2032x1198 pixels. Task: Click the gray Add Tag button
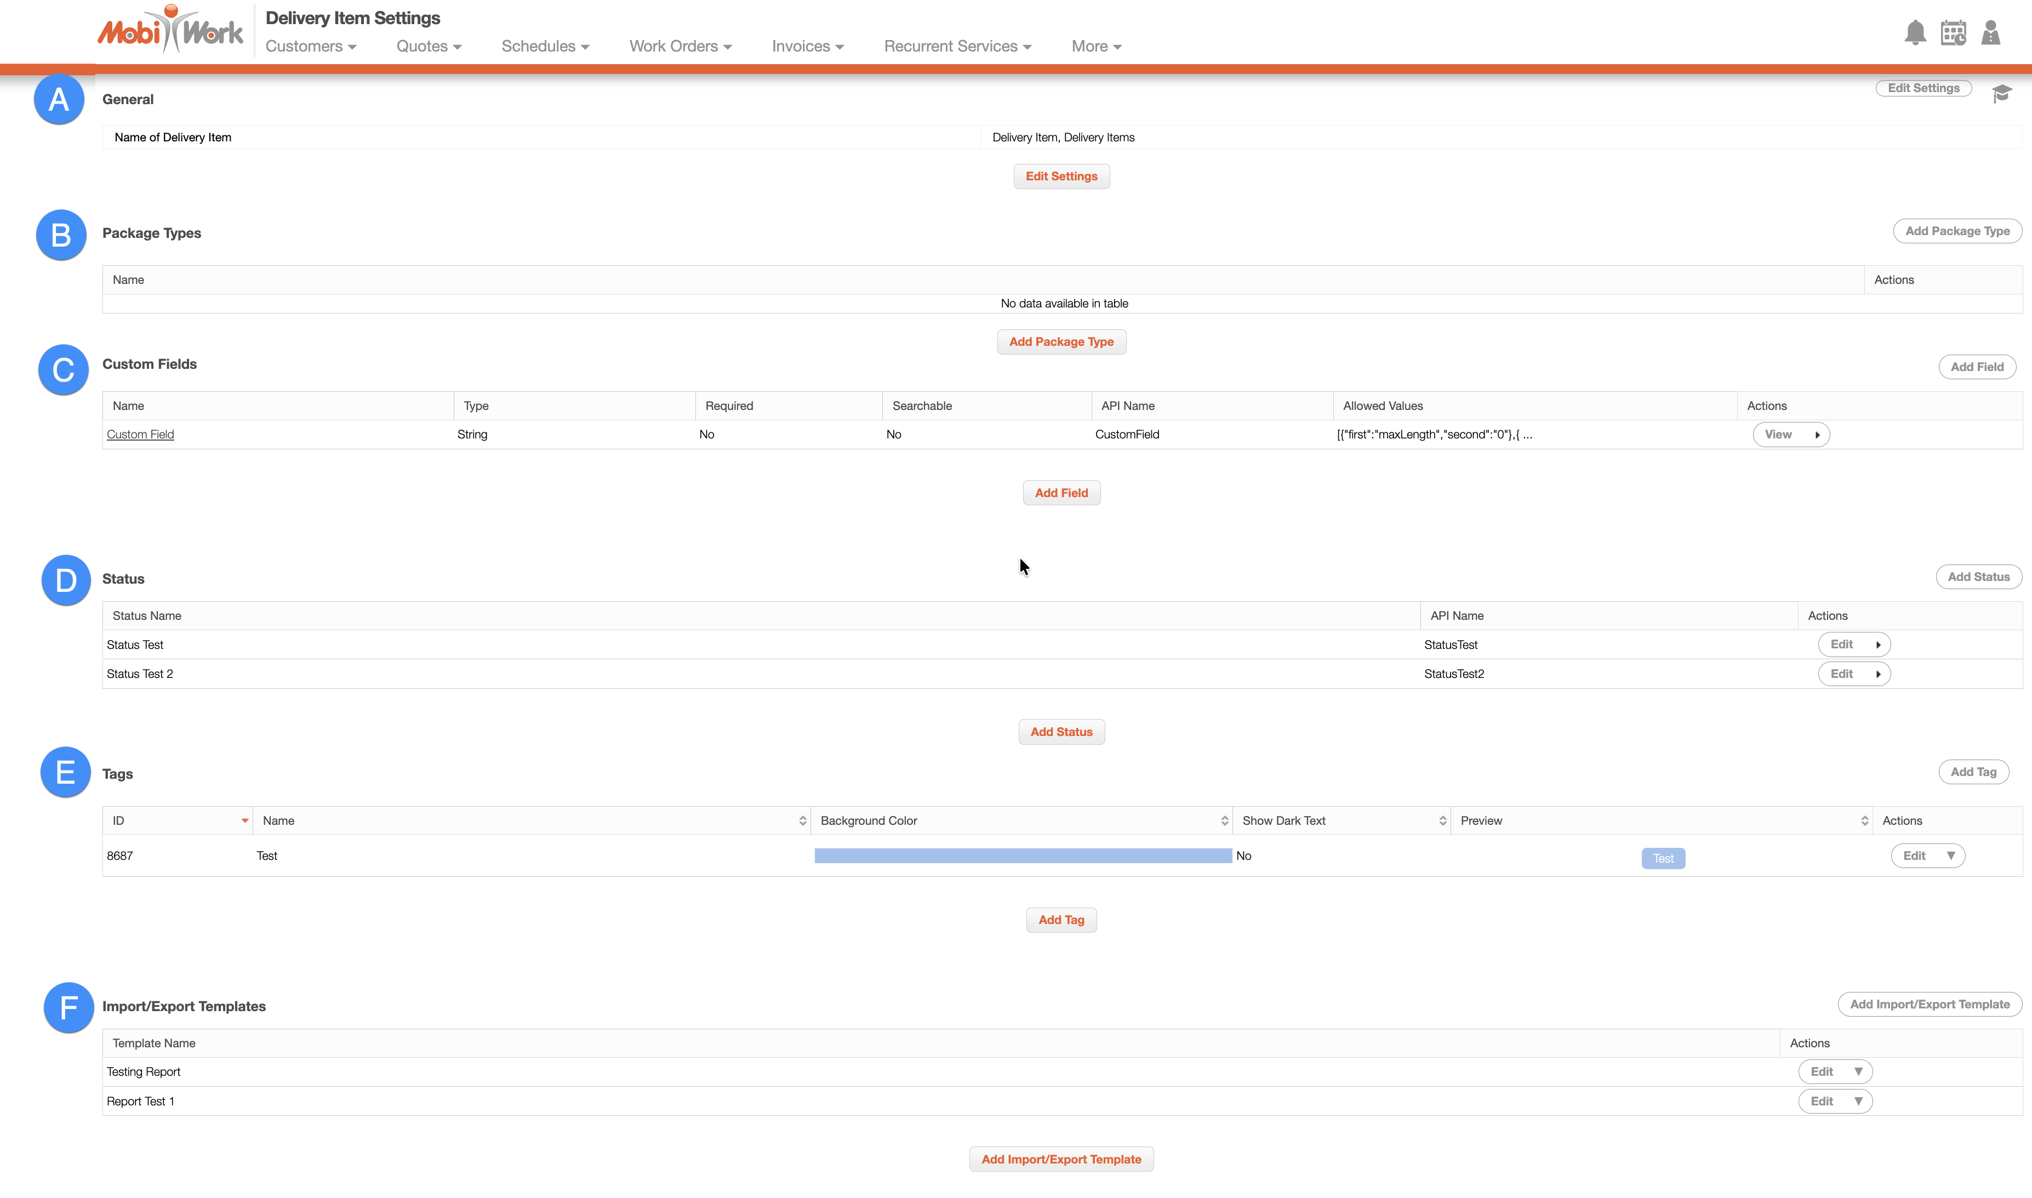click(x=1973, y=772)
